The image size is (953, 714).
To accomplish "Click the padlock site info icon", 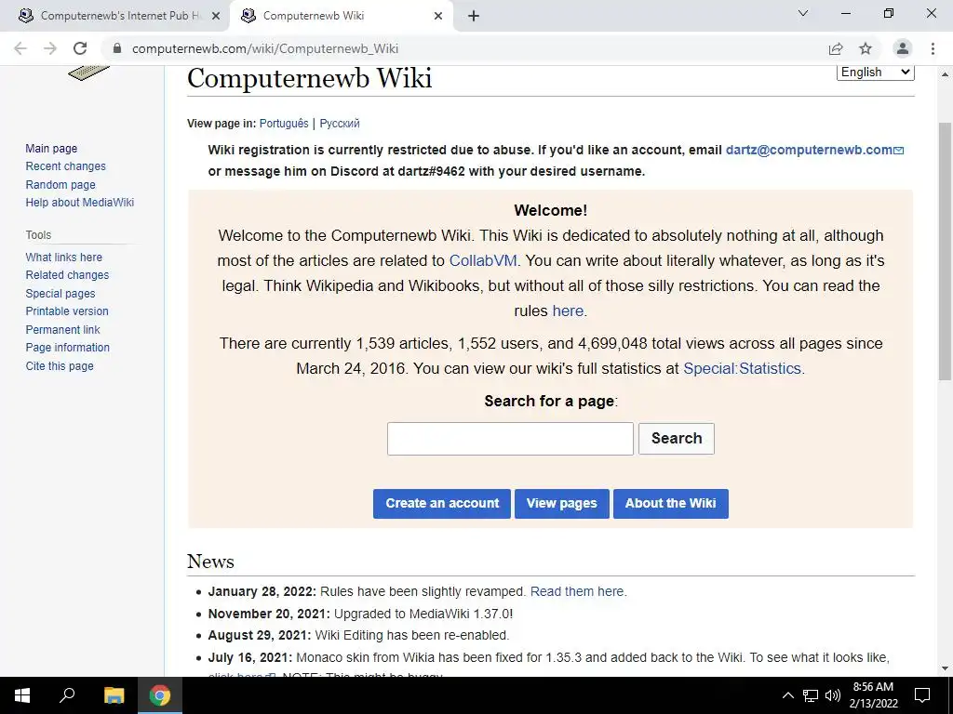I will click(x=117, y=48).
